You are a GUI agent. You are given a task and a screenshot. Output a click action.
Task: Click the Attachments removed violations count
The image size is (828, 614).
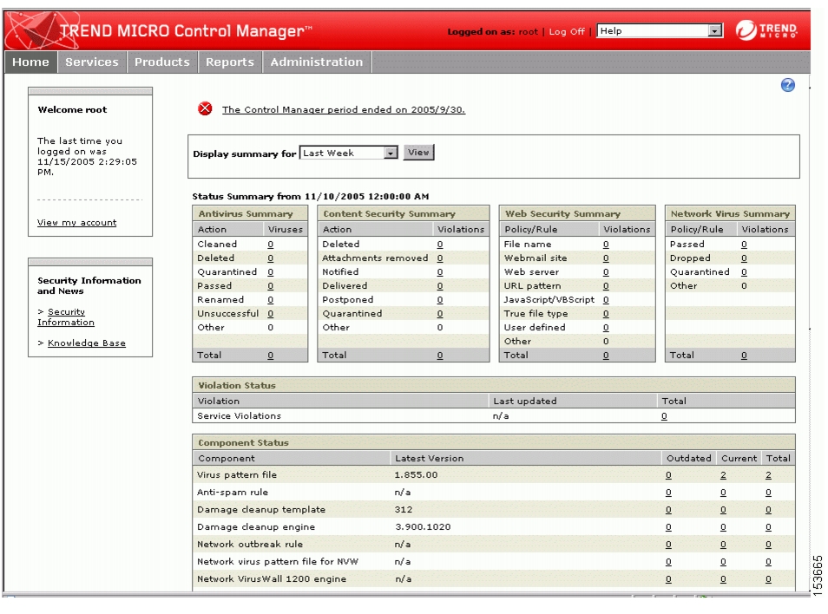tap(440, 258)
